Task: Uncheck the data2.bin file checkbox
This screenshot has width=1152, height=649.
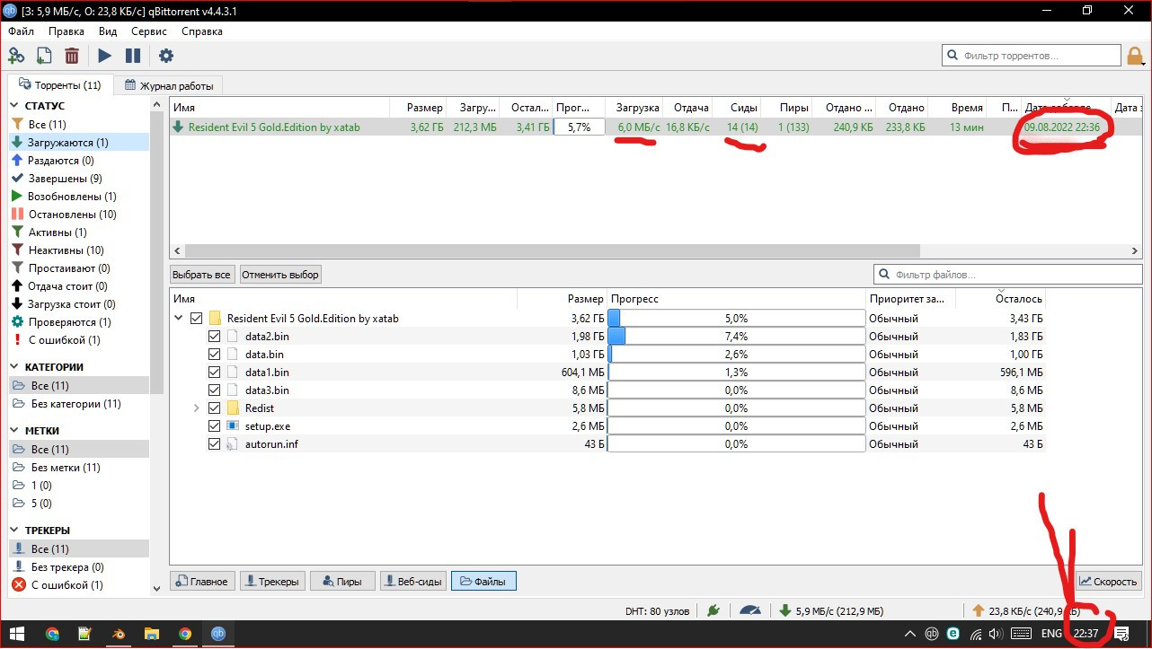Action: (214, 336)
